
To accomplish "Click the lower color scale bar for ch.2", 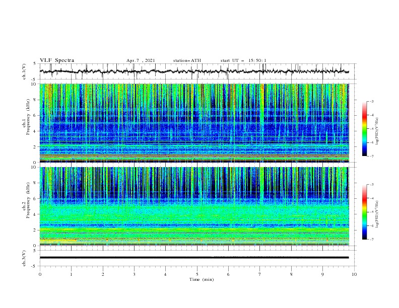I will pos(365,212).
